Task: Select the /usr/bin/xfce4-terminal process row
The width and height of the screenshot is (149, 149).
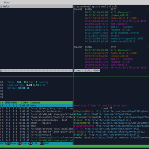Action: pyautogui.click(x=36, y=111)
